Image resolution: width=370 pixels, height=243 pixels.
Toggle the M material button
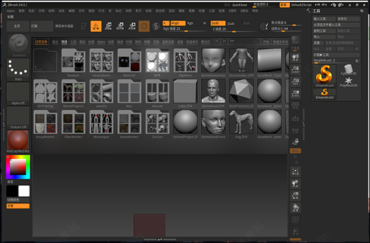pyautogui.click(x=205, y=23)
